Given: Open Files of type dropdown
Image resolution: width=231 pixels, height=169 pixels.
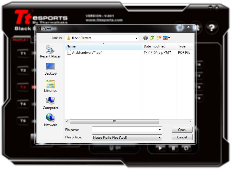Looking at the screenshot, I should (127, 138).
